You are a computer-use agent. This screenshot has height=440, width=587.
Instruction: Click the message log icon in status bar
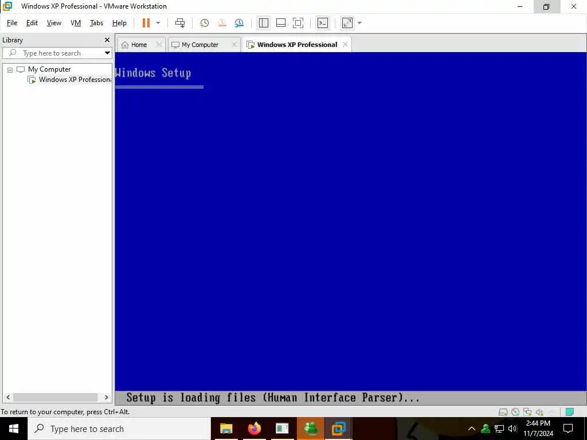(570, 412)
